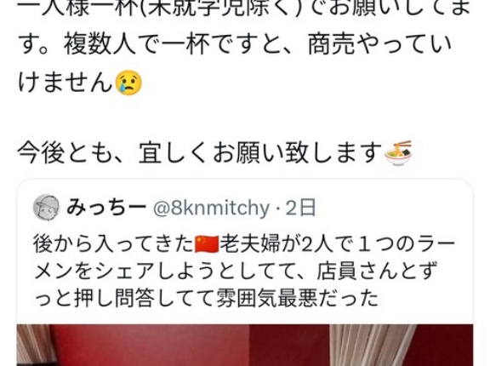Click the crying face emoji
Viewport: 490px width, 366px height.
tap(128, 83)
